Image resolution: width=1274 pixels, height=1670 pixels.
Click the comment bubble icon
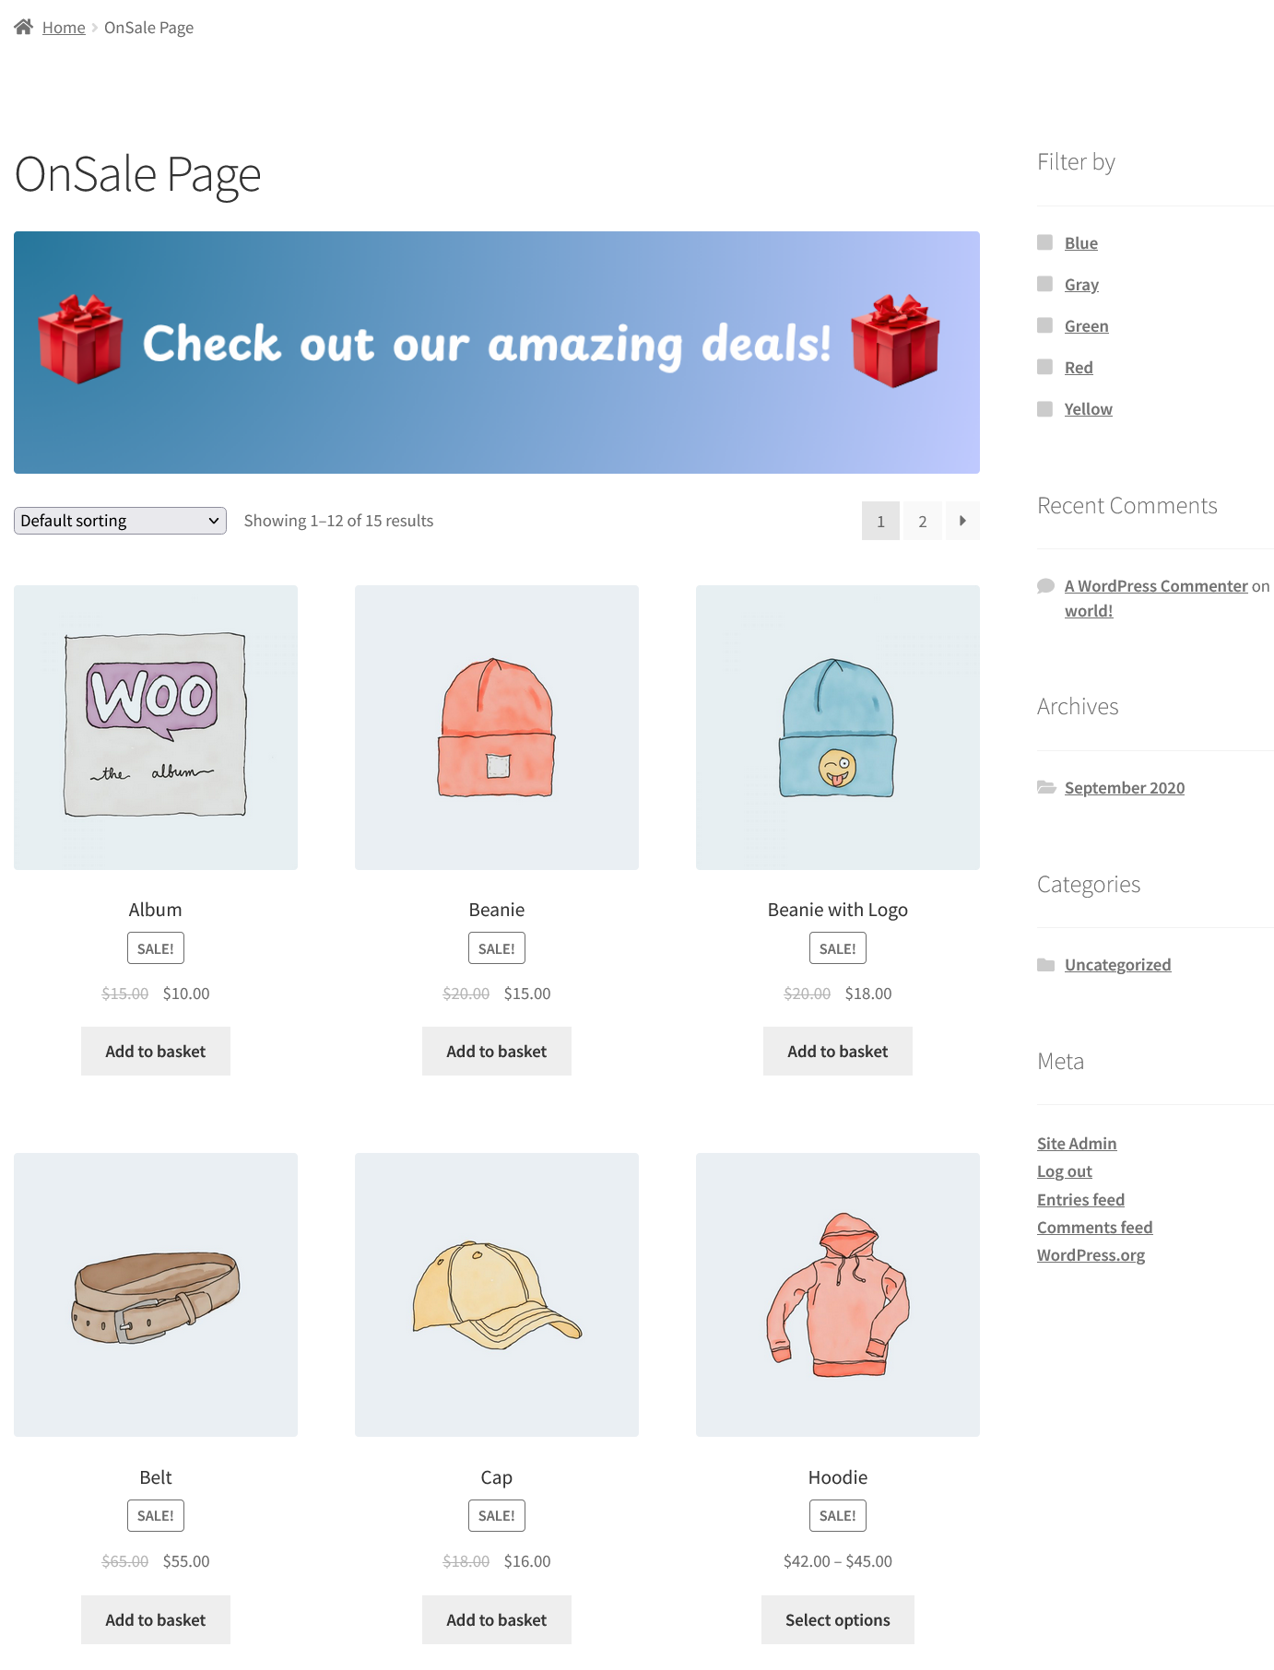(1045, 586)
